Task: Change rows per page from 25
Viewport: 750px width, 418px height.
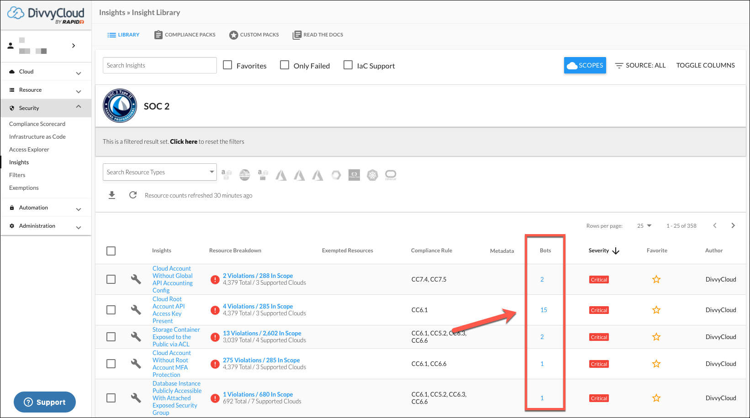Action: 644,226
